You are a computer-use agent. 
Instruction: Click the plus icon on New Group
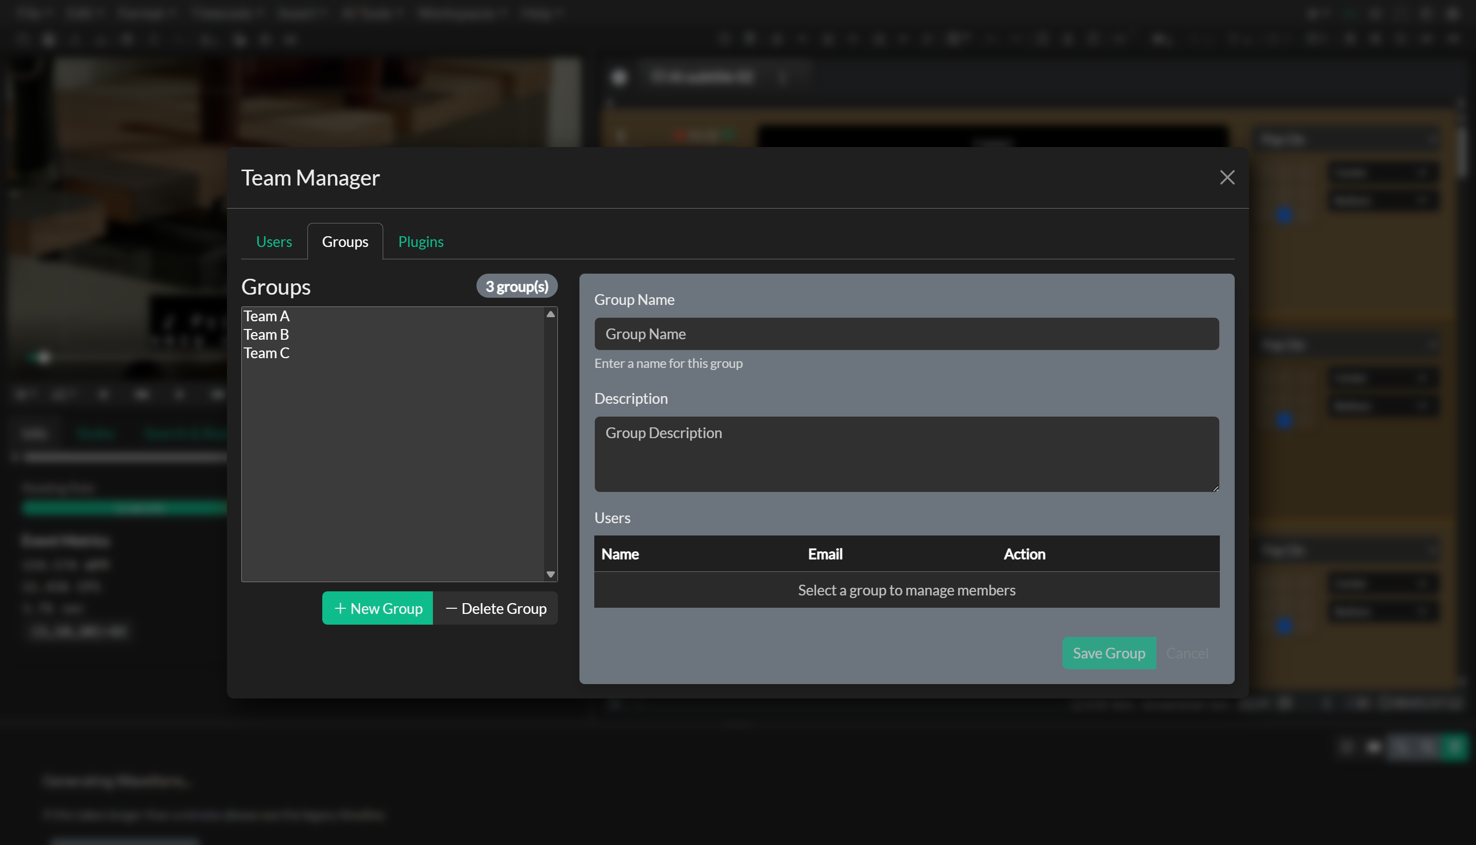341,608
